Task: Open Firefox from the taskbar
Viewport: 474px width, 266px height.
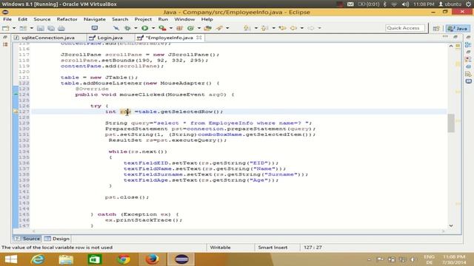Action: click(152, 259)
